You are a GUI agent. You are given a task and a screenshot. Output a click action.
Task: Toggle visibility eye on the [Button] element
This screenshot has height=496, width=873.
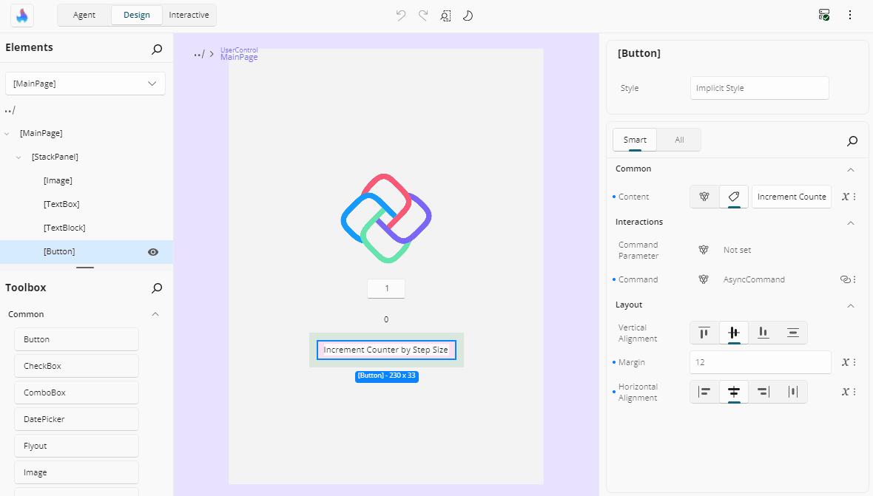click(153, 251)
